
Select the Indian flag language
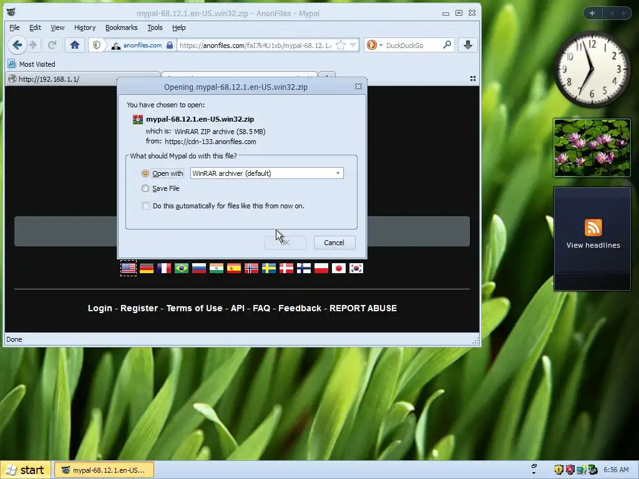click(x=217, y=268)
